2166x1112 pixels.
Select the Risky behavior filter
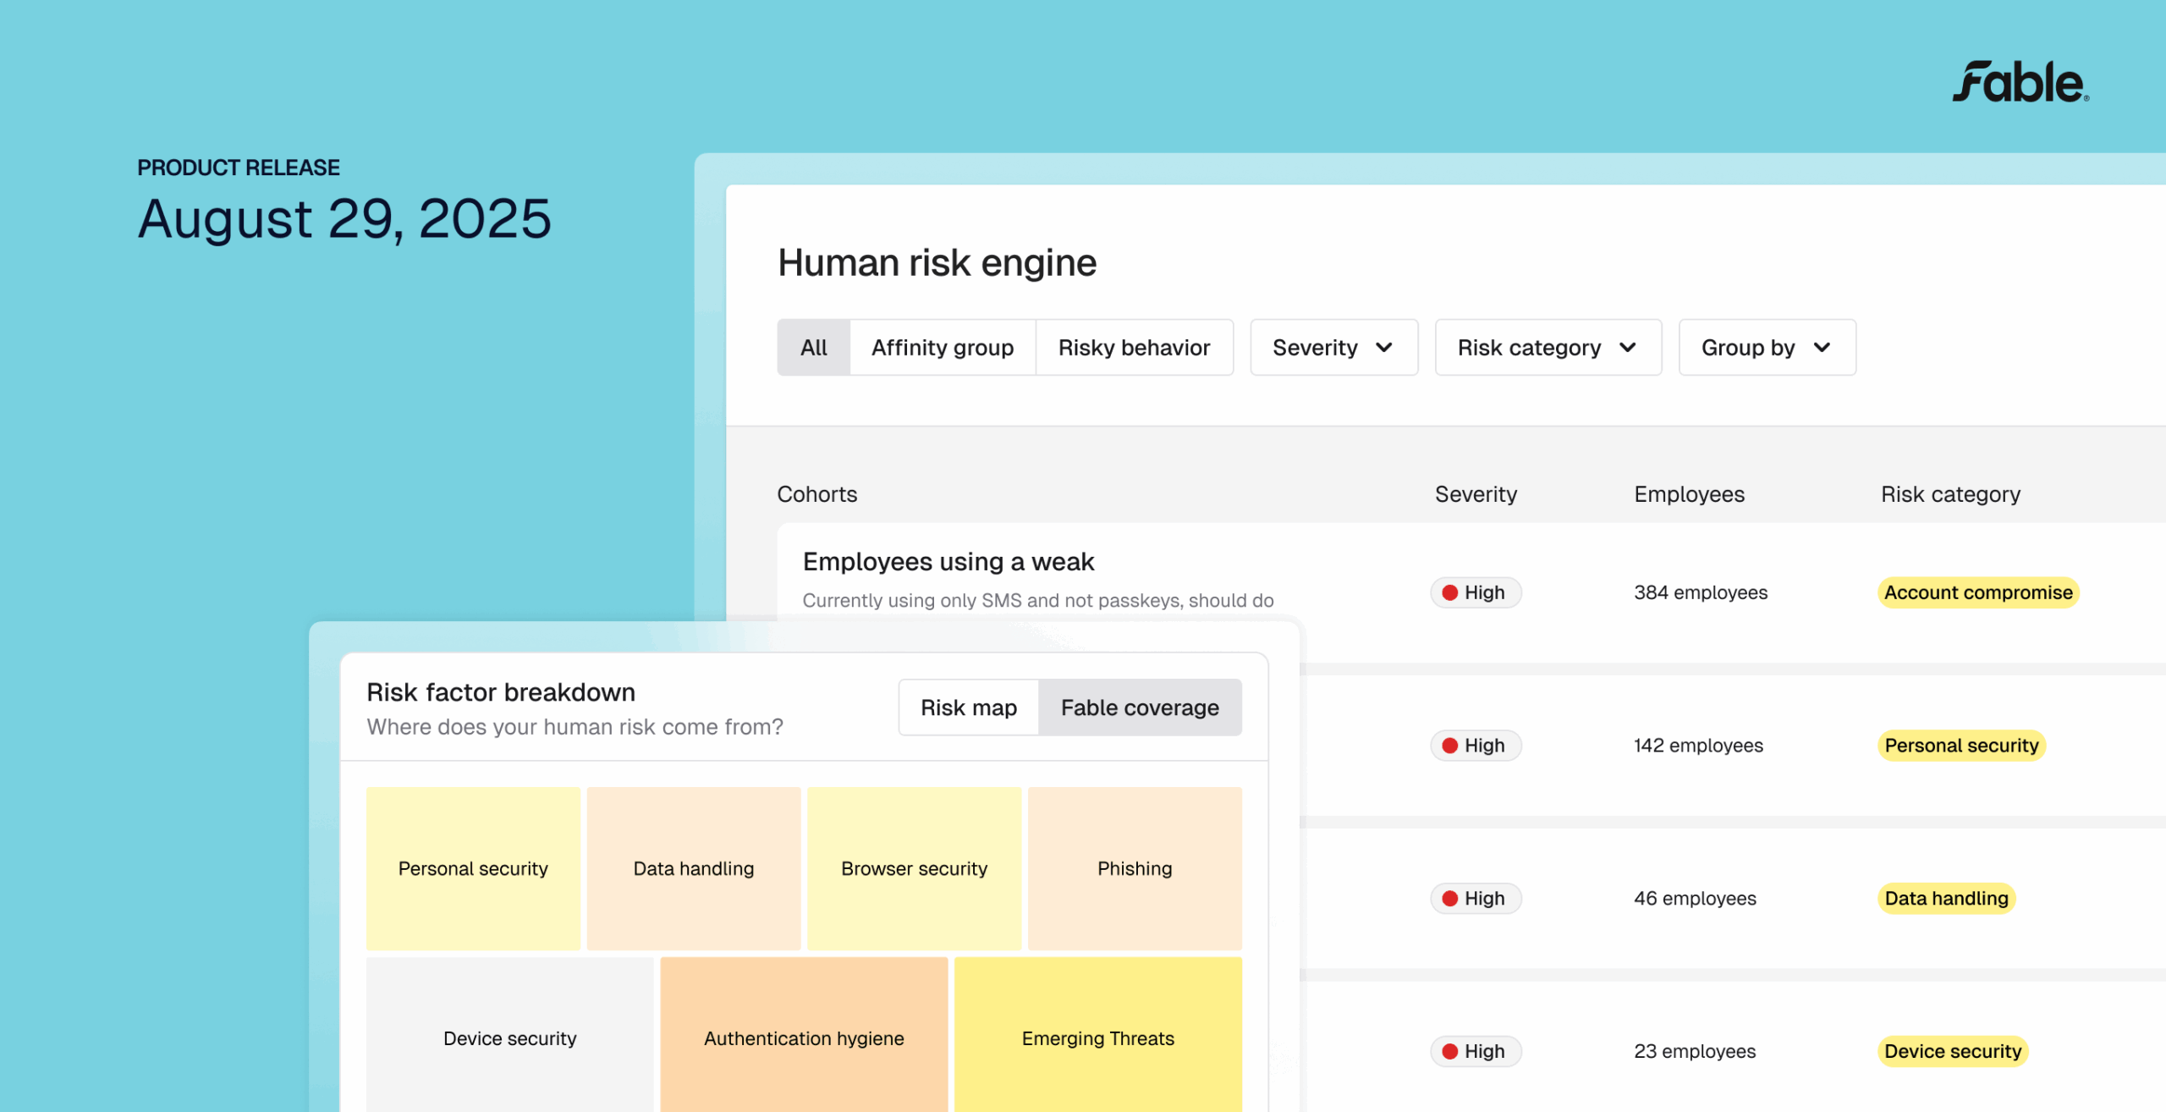point(1135,347)
